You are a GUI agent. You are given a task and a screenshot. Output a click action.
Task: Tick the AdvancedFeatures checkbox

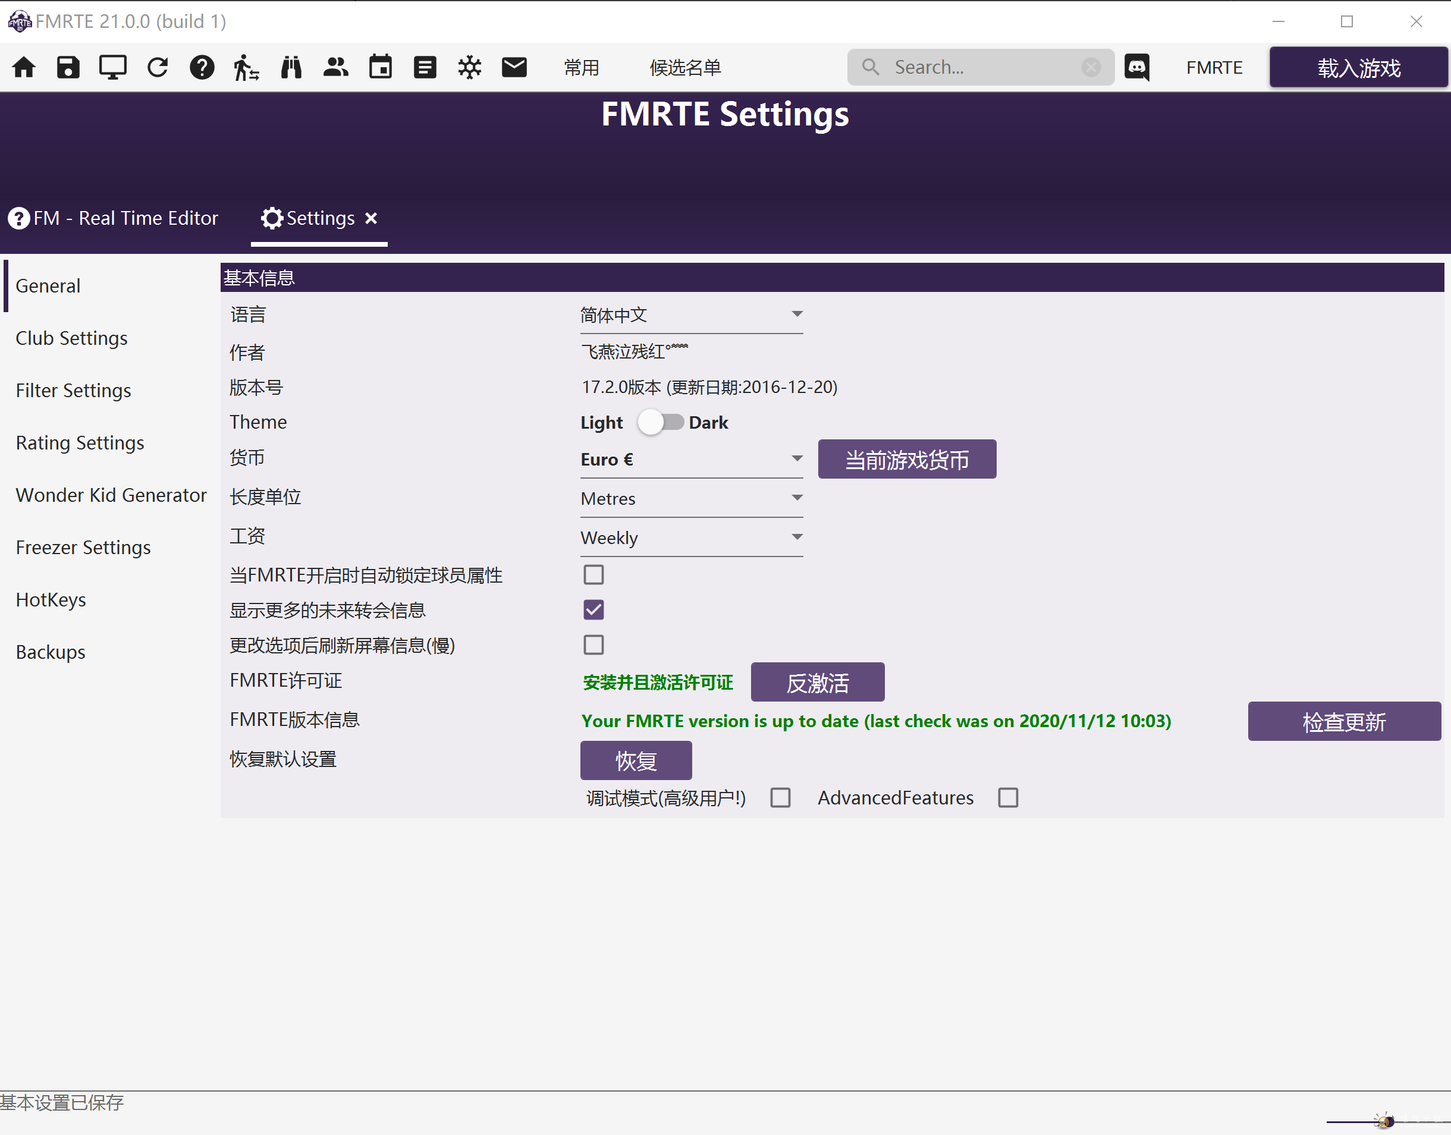point(1007,798)
